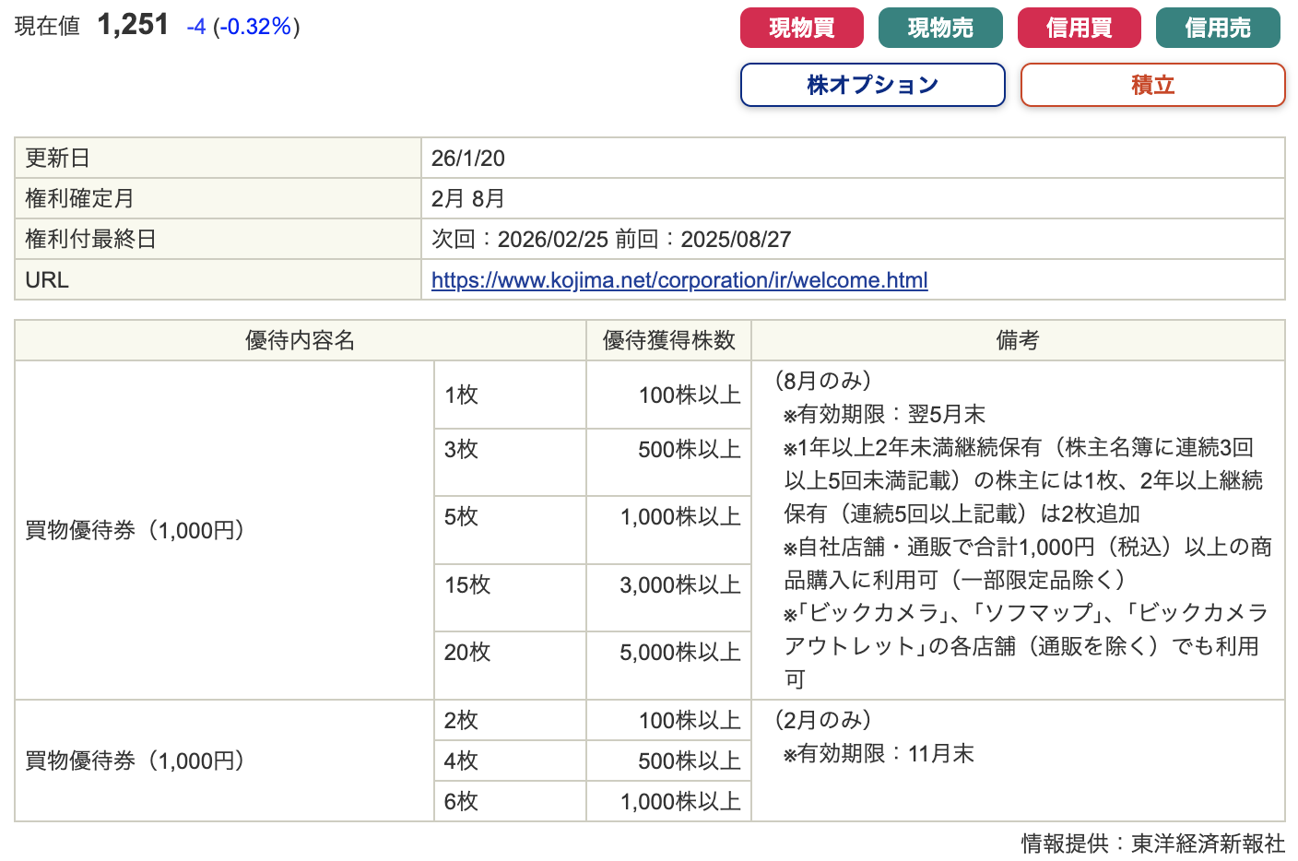Open the kojima.net investor relations link

coord(678,280)
